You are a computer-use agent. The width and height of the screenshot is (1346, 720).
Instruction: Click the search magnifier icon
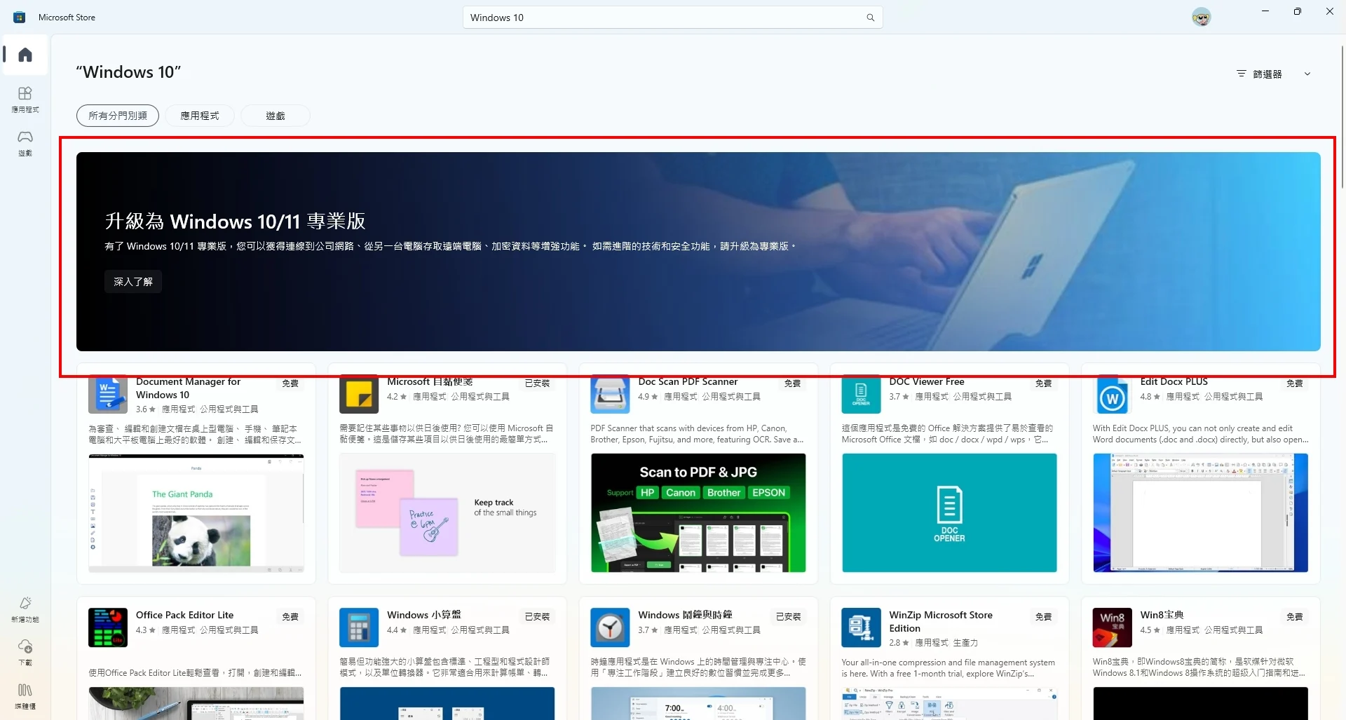point(870,18)
